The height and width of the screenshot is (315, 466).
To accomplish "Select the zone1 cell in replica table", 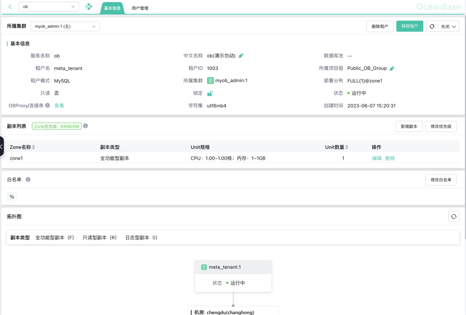I will [x=16, y=158].
